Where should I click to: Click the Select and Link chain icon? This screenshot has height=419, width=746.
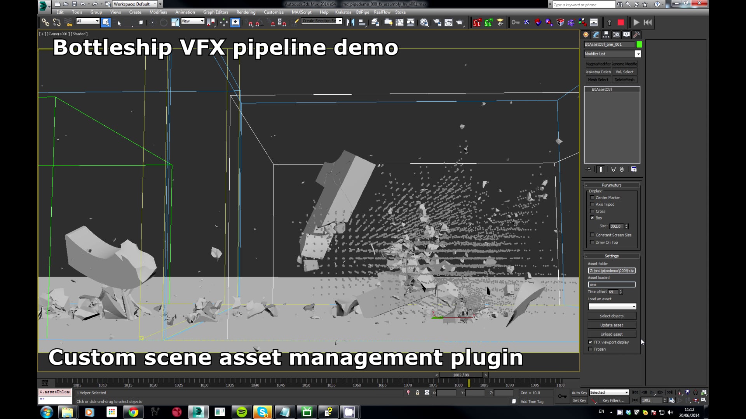(x=45, y=23)
